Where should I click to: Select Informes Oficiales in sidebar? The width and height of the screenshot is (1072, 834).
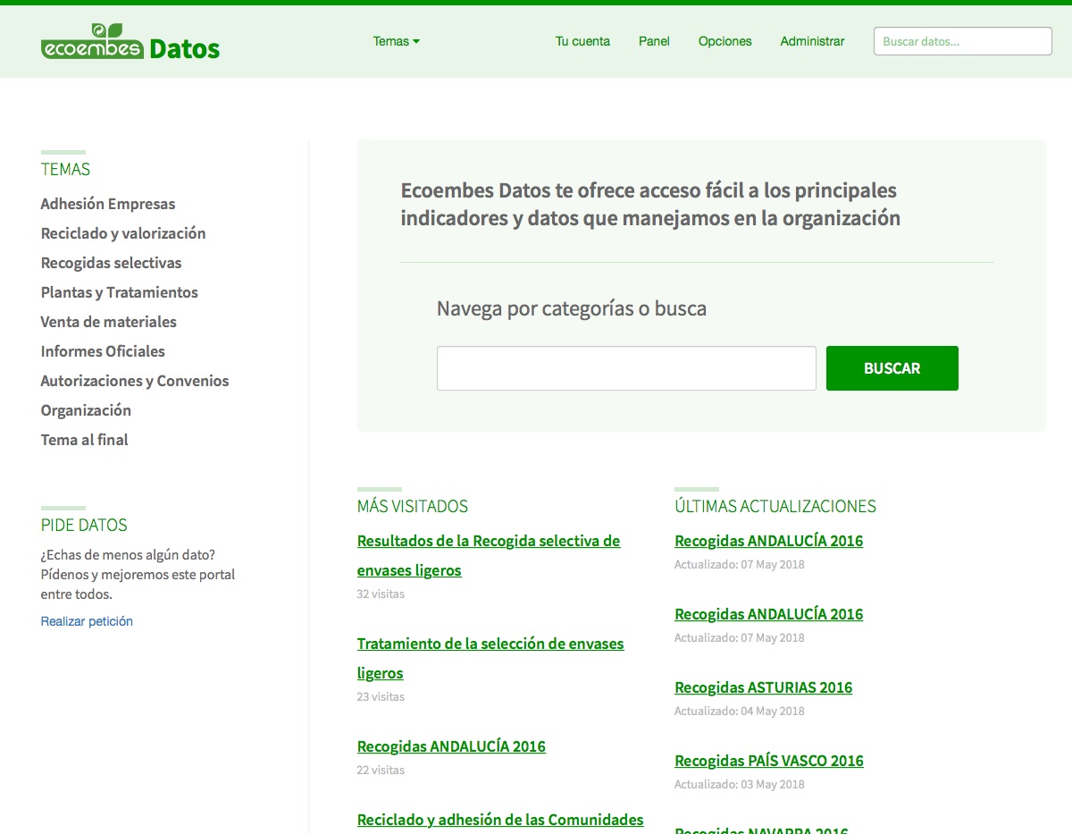click(103, 351)
